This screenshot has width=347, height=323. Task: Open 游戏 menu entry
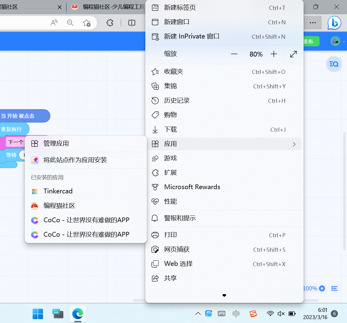pos(224,158)
